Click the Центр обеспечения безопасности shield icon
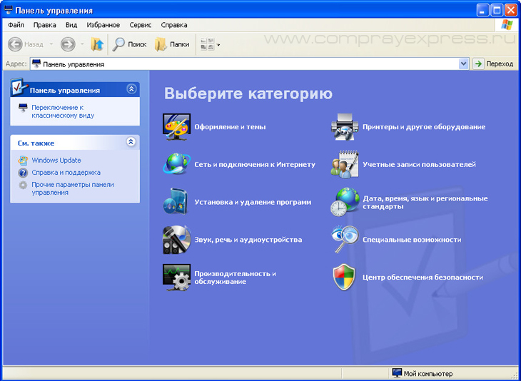Image resolution: width=521 pixels, height=381 pixels. tap(345, 278)
